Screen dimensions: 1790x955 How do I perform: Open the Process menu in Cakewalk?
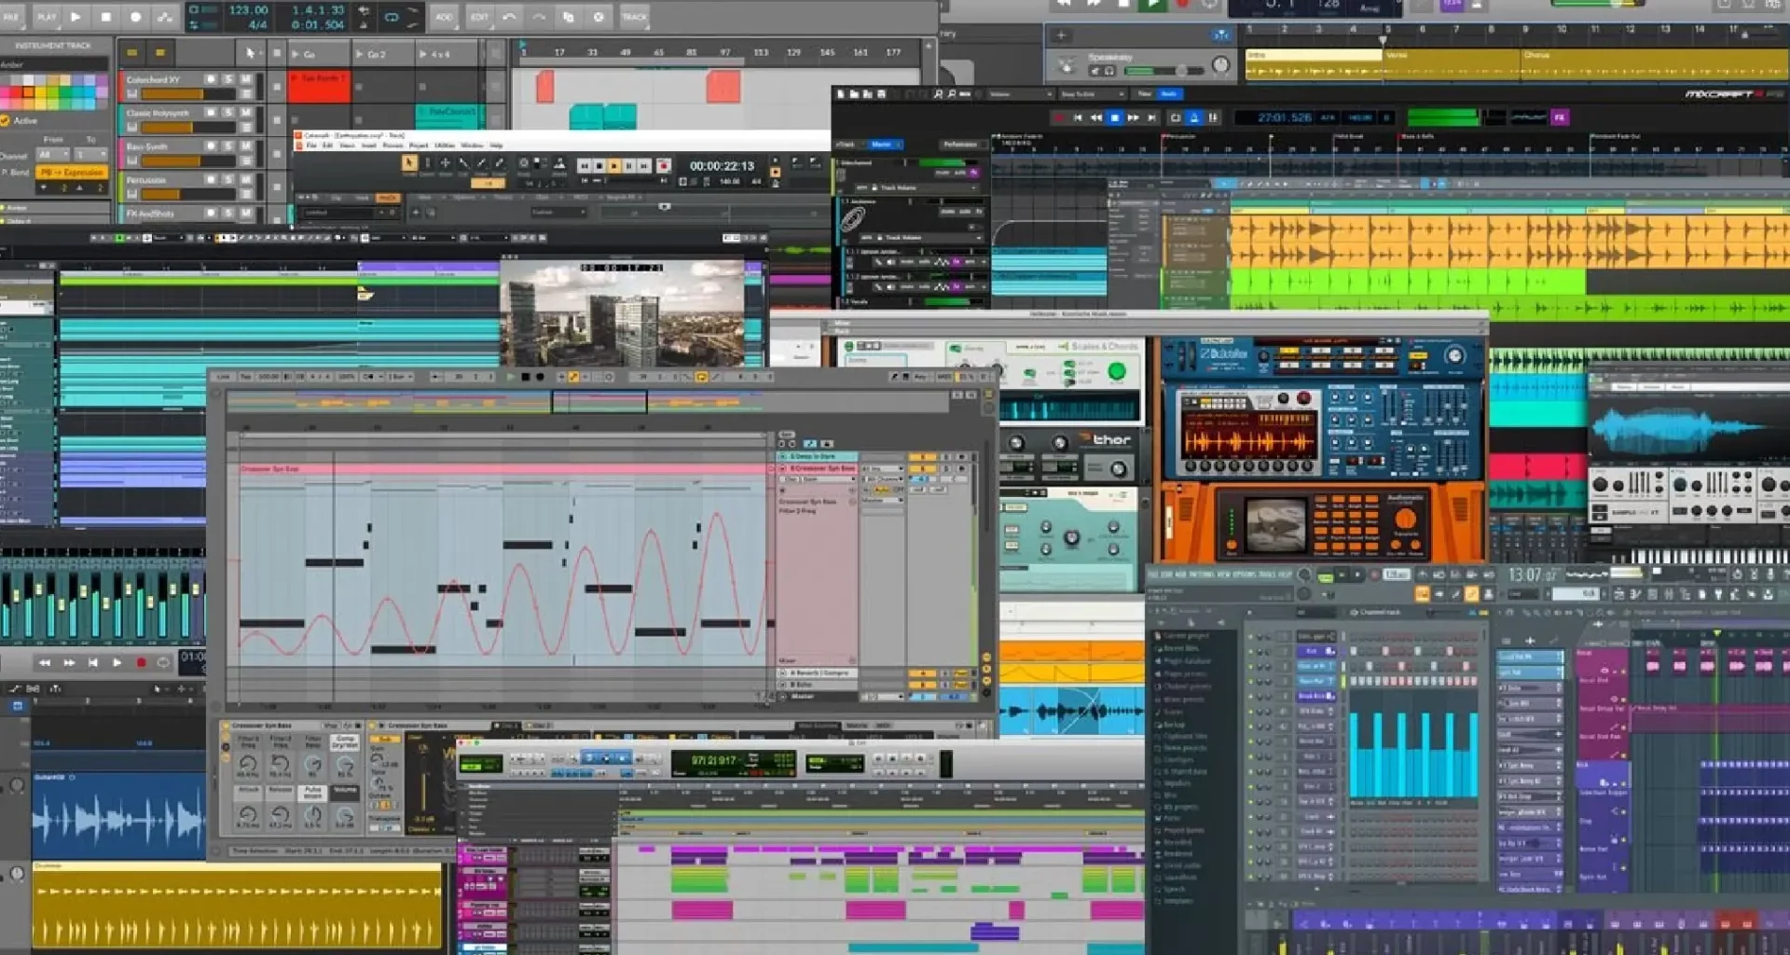[x=392, y=145]
